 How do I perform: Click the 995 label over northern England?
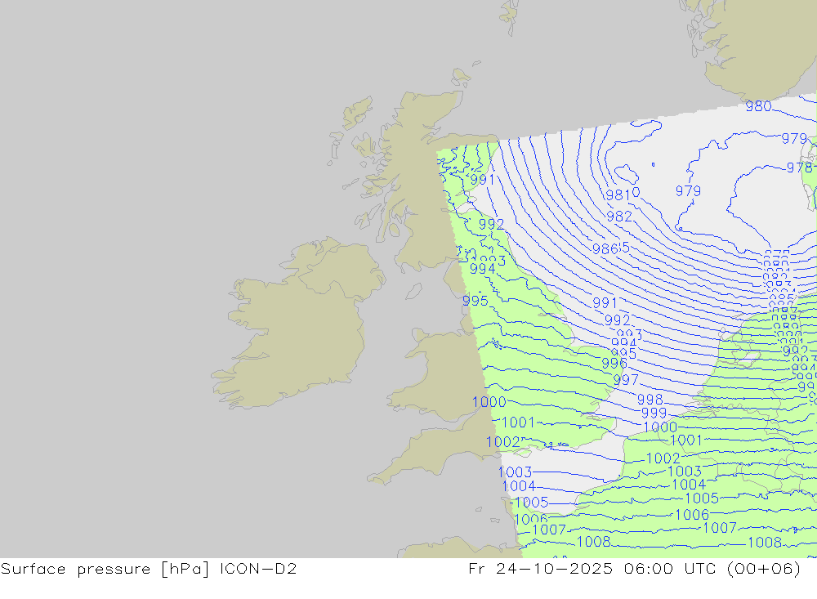475,301
